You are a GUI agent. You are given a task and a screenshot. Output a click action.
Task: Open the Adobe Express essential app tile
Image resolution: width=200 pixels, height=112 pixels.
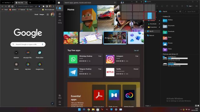[x=129, y=96]
